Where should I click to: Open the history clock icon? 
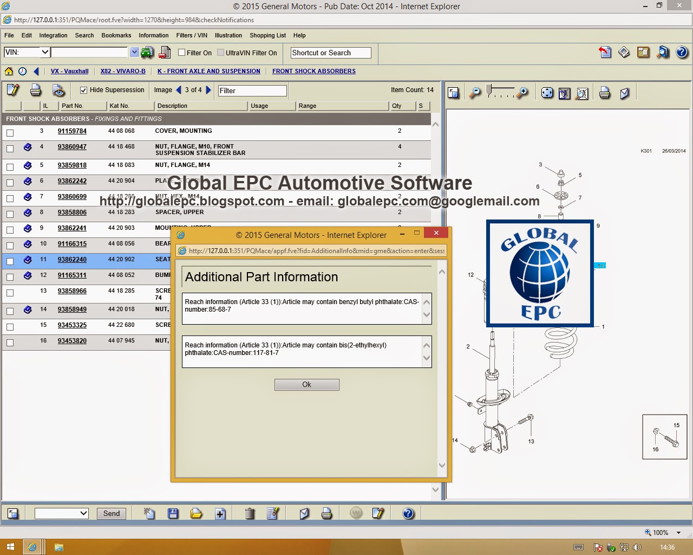(x=22, y=71)
